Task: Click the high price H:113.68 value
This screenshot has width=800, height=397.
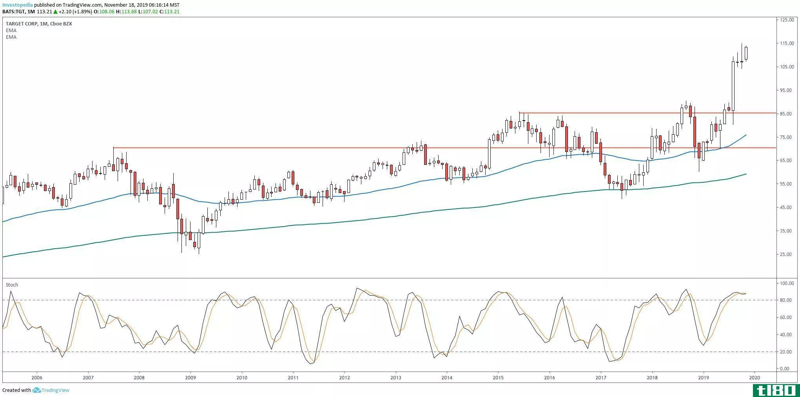Action: pyautogui.click(x=126, y=11)
